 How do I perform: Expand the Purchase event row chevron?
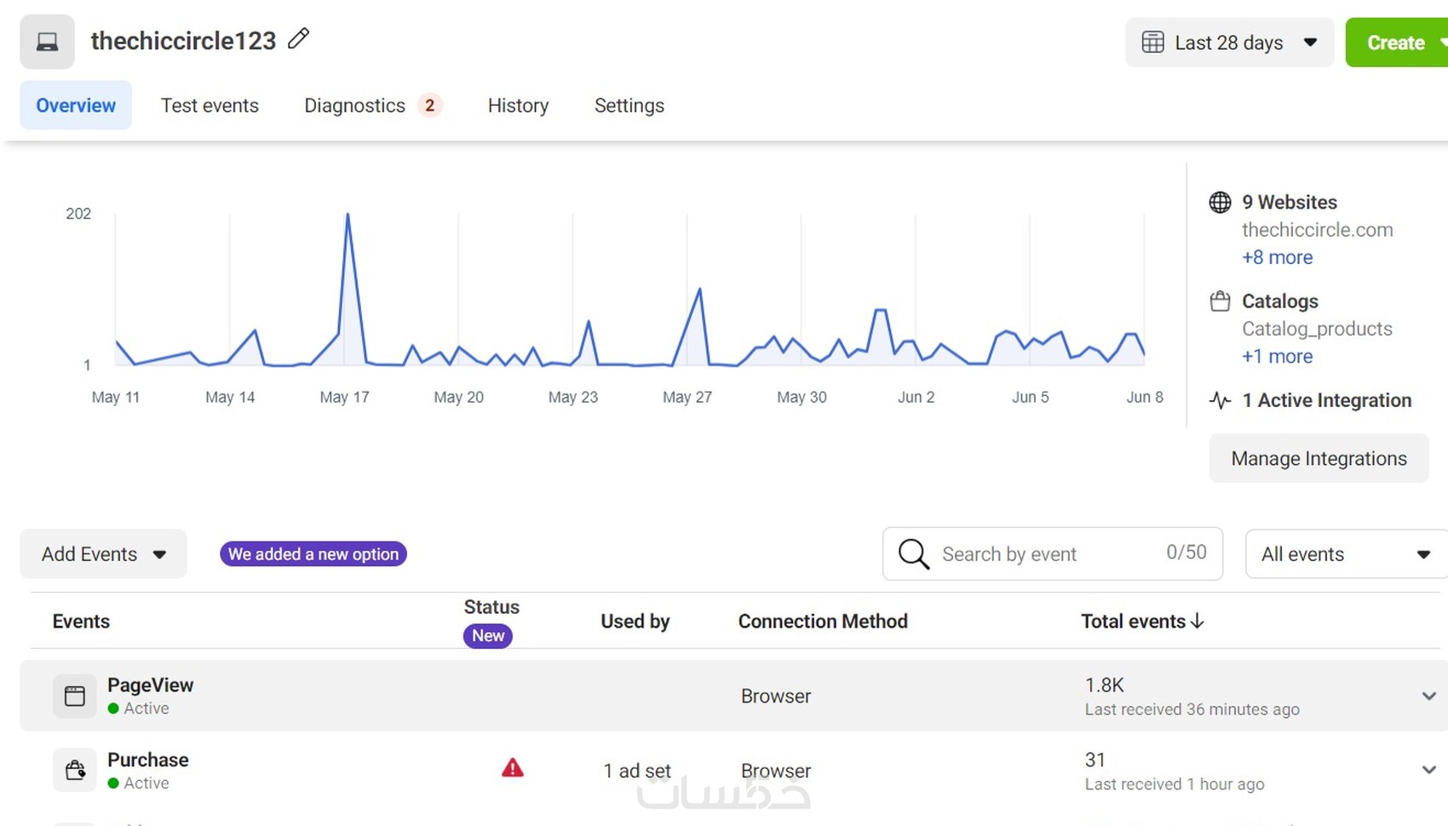[x=1428, y=771]
